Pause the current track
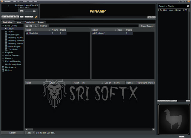 (10, 17)
